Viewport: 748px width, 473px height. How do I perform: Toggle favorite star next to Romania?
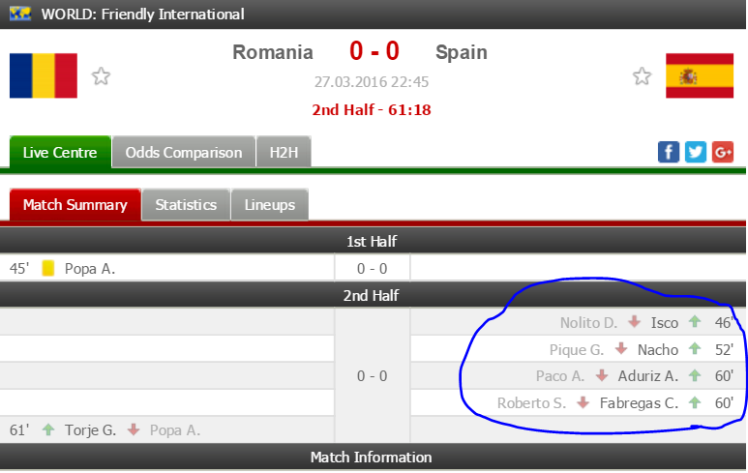pyautogui.click(x=101, y=76)
